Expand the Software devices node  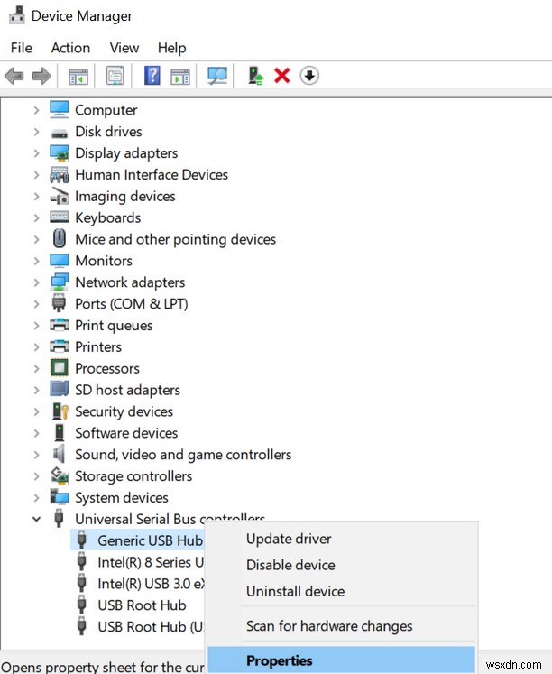coord(36,433)
